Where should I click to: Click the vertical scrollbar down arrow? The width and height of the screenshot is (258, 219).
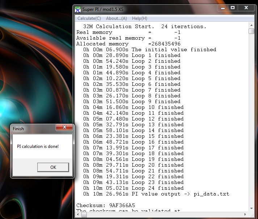point(251,209)
